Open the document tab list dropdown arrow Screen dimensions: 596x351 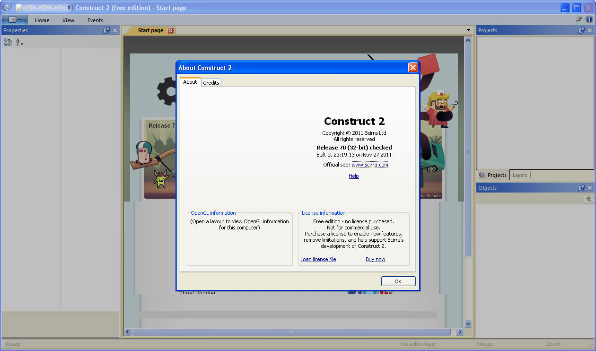(x=468, y=30)
